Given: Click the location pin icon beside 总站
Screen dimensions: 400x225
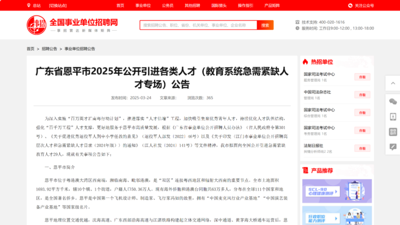Looking at the screenshot, I should coord(29,5).
